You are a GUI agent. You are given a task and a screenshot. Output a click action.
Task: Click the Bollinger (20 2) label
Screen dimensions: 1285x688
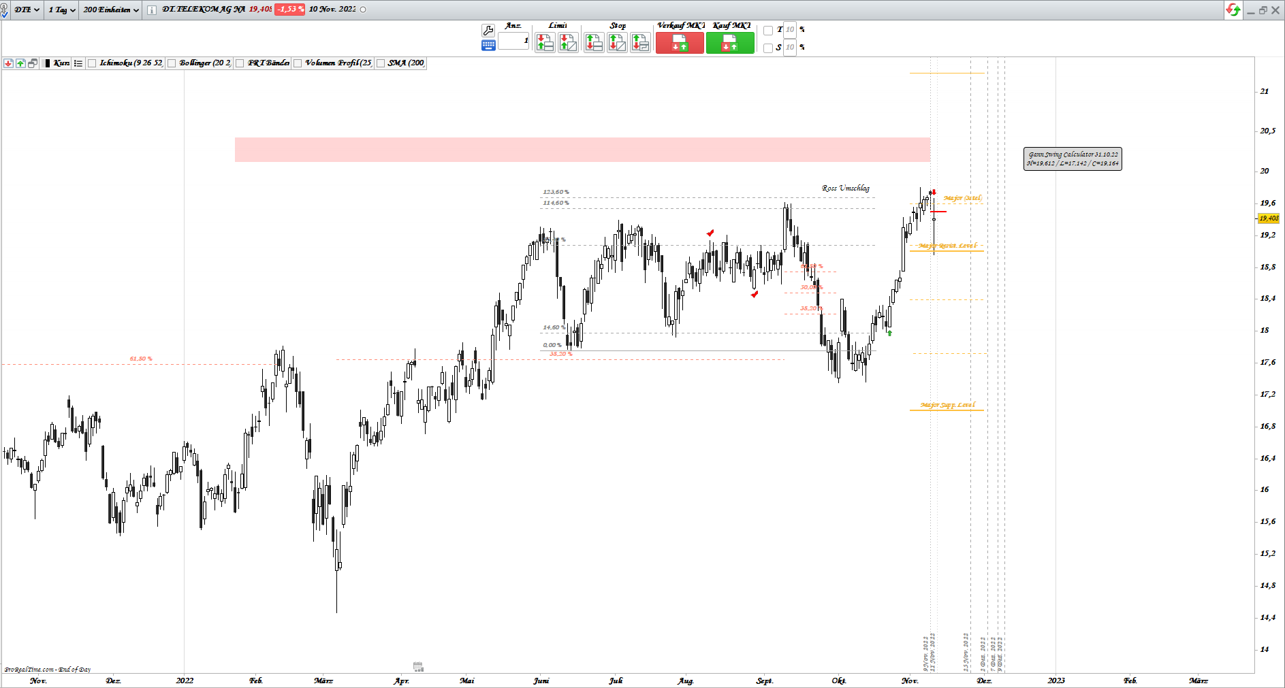tap(205, 63)
